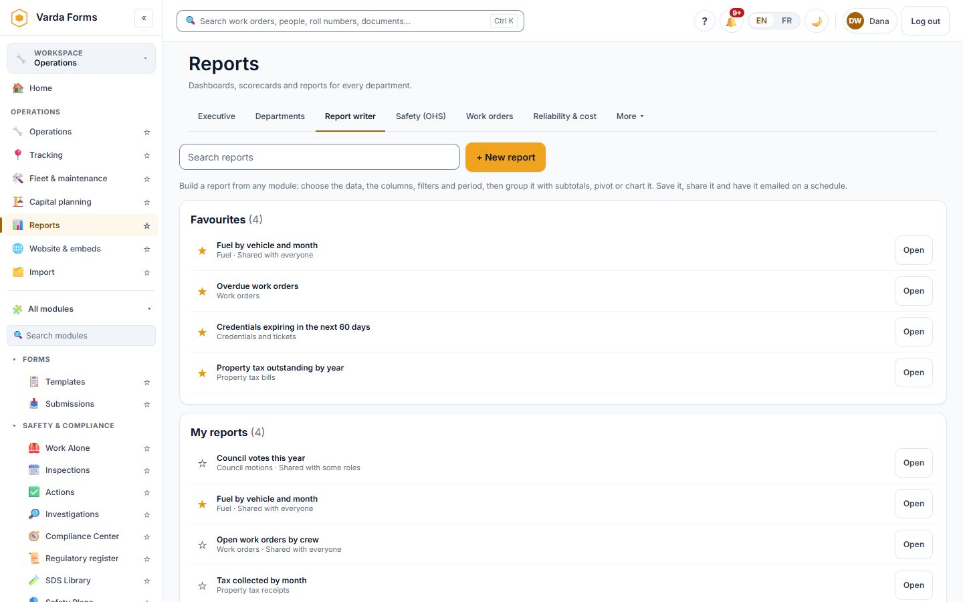
Task: Open the Actions module
Action: click(x=60, y=492)
